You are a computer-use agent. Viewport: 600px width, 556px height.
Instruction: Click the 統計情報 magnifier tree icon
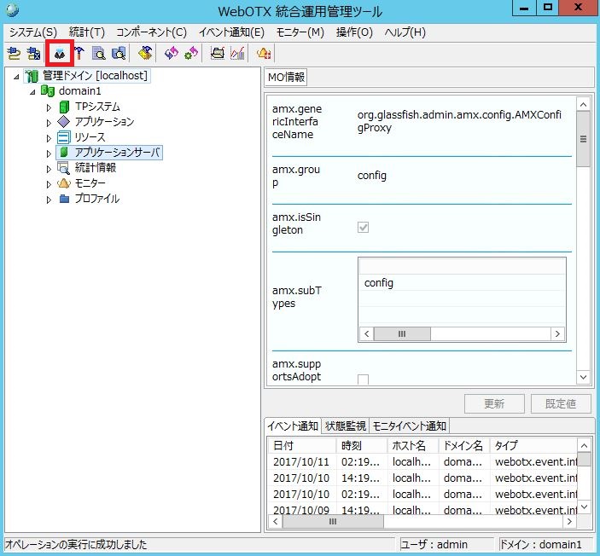point(63,168)
